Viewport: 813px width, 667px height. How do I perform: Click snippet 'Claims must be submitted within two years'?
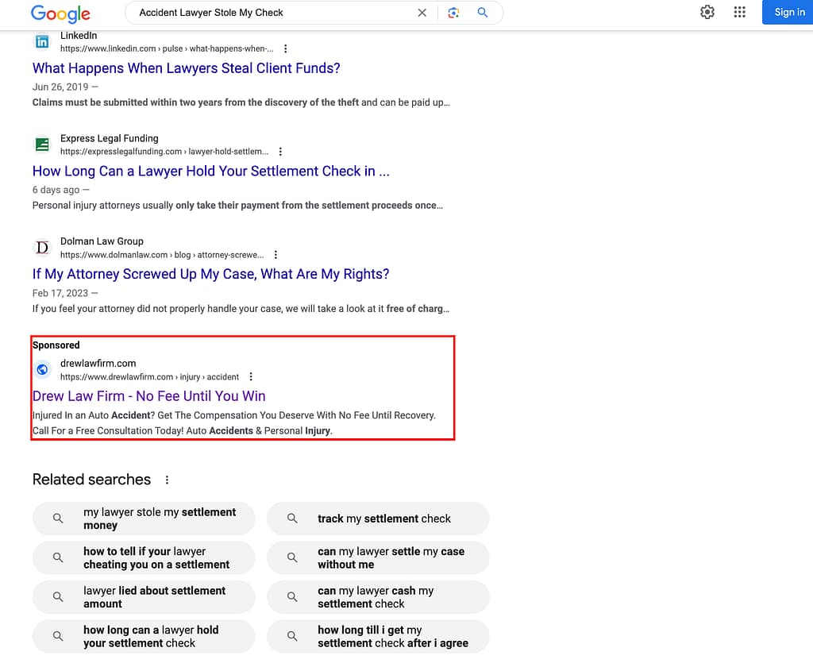(x=241, y=102)
